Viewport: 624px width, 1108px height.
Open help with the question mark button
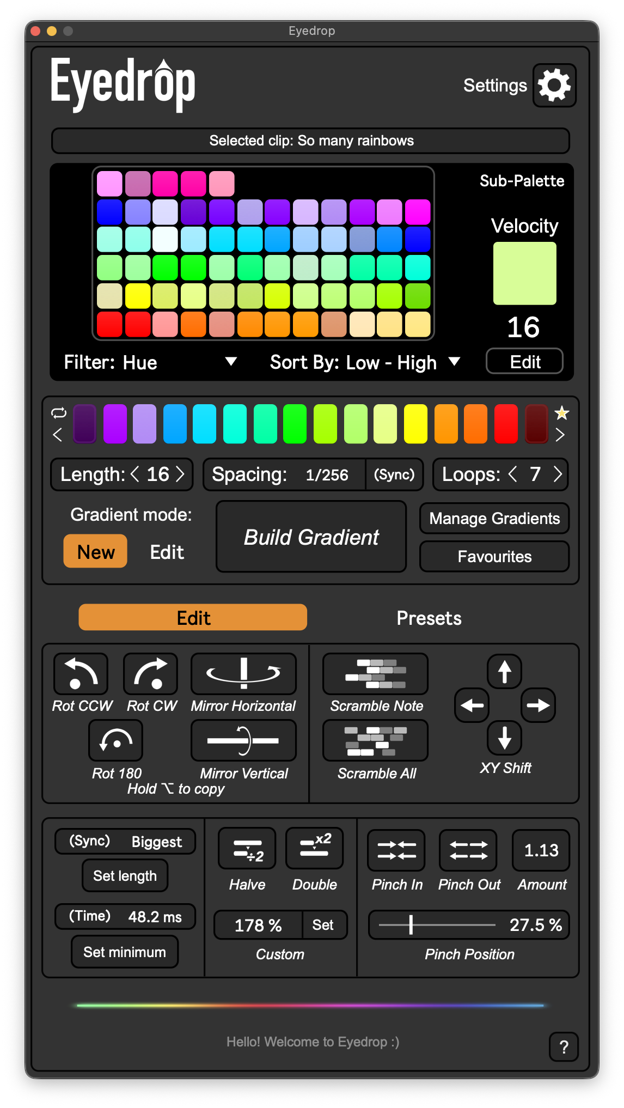click(564, 1046)
